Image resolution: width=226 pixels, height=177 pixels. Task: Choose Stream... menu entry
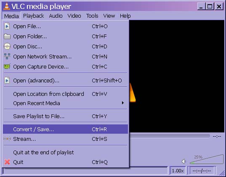pyautogui.click(x=65, y=139)
